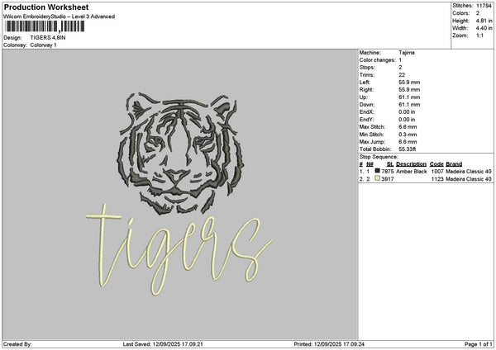The height and width of the screenshot is (350, 496).
Task: Click the Description column header
Action: [411, 164]
